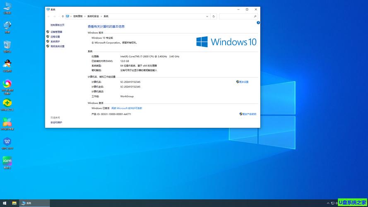Click the blue help question mark icon
Image resolution: width=368 pixels, height=207 pixels.
258,23
